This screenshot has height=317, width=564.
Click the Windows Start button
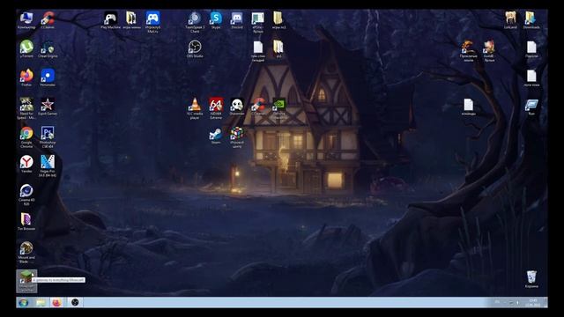click(24, 302)
